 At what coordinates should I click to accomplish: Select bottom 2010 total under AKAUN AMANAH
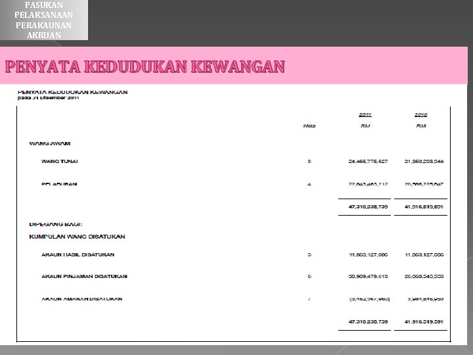point(424,321)
